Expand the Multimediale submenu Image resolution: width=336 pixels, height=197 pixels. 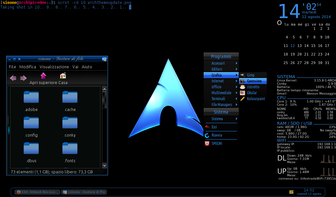(x=221, y=93)
